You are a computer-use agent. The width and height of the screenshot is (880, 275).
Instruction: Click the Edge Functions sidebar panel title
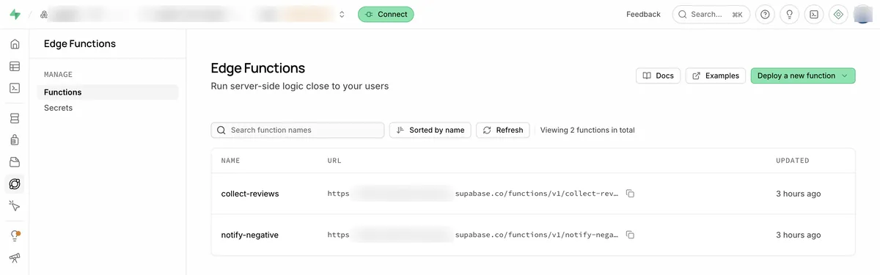point(80,43)
